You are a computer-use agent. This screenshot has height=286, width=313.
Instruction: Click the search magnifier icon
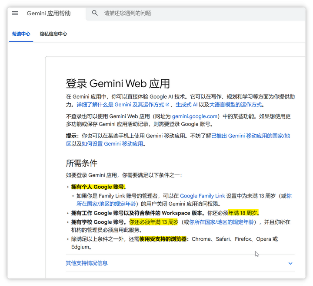point(95,13)
